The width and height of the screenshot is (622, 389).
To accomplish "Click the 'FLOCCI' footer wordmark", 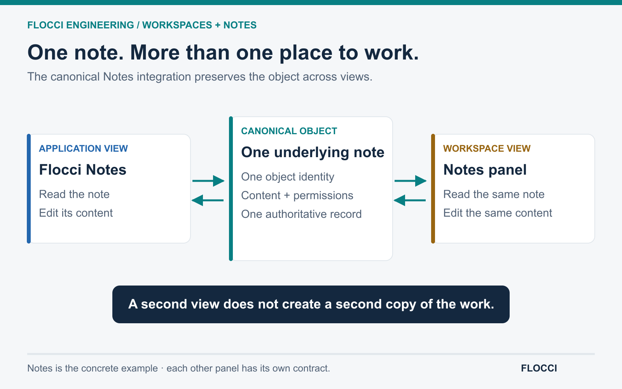I will click(x=539, y=368).
